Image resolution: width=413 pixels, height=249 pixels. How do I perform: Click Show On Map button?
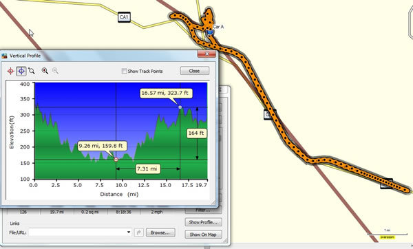tap(203, 235)
